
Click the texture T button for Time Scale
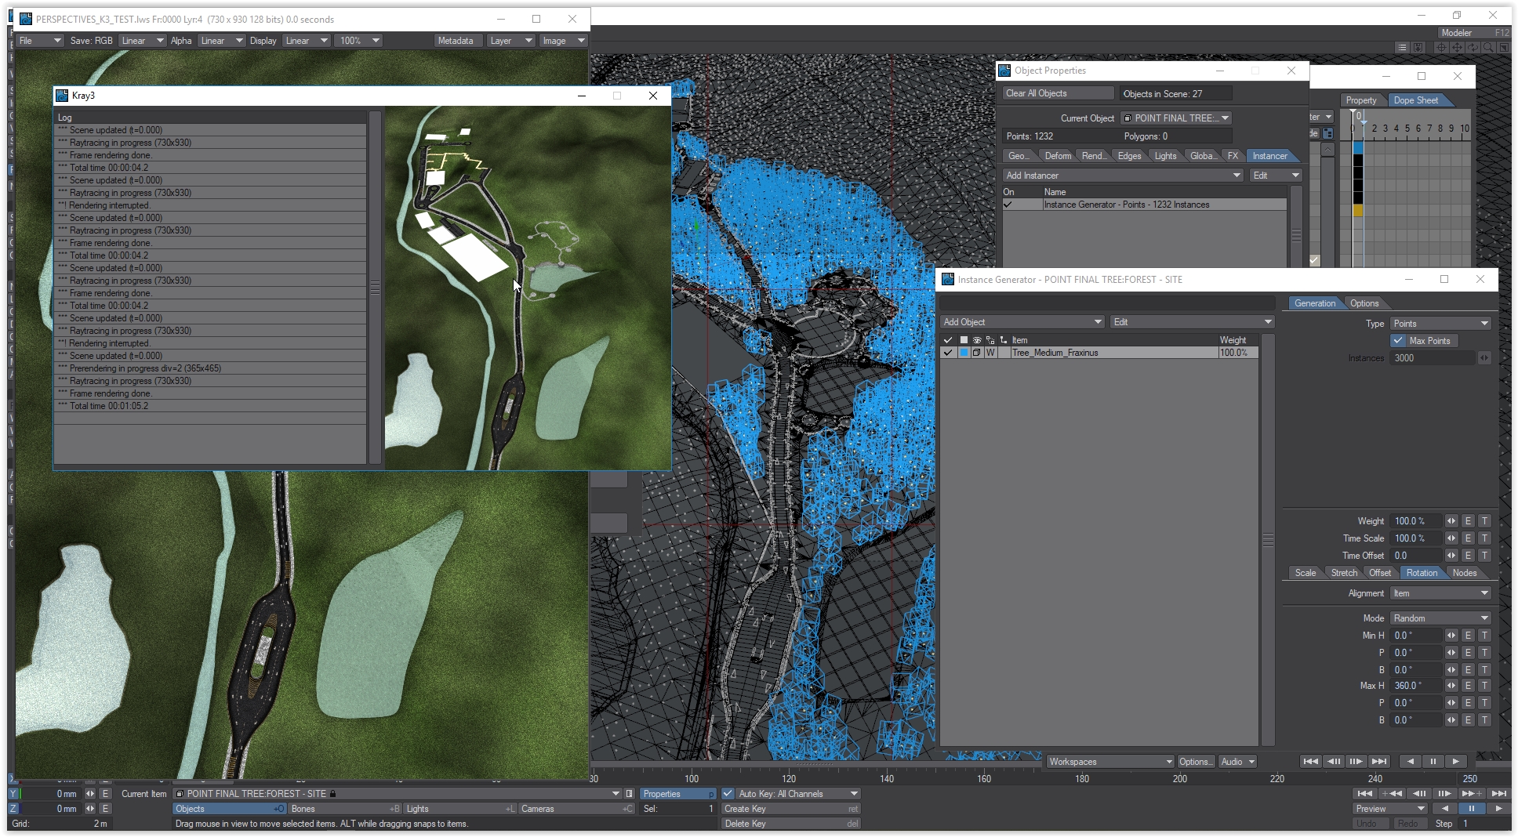click(1484, 538)
